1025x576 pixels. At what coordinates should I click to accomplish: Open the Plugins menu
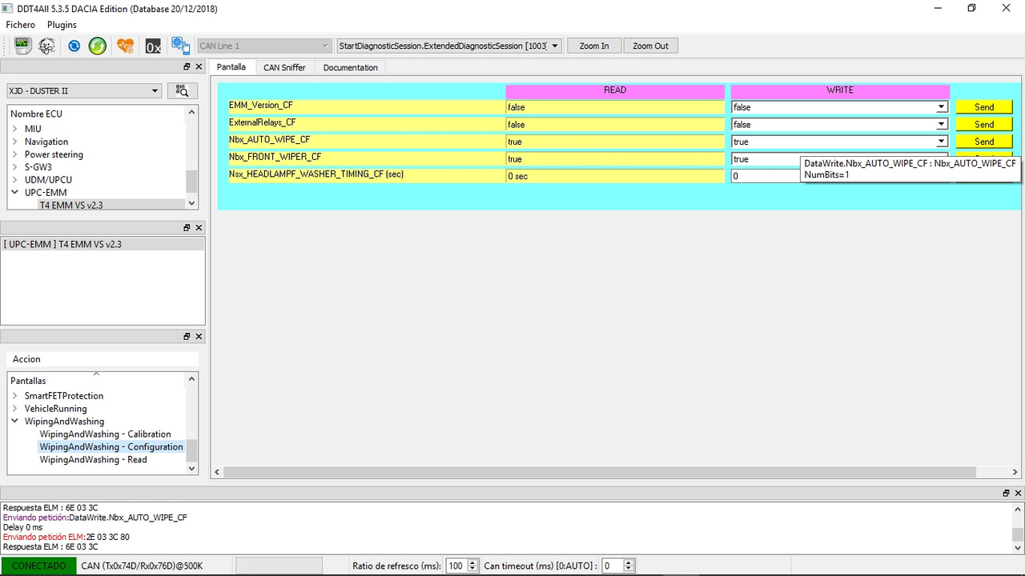point(62,25)
